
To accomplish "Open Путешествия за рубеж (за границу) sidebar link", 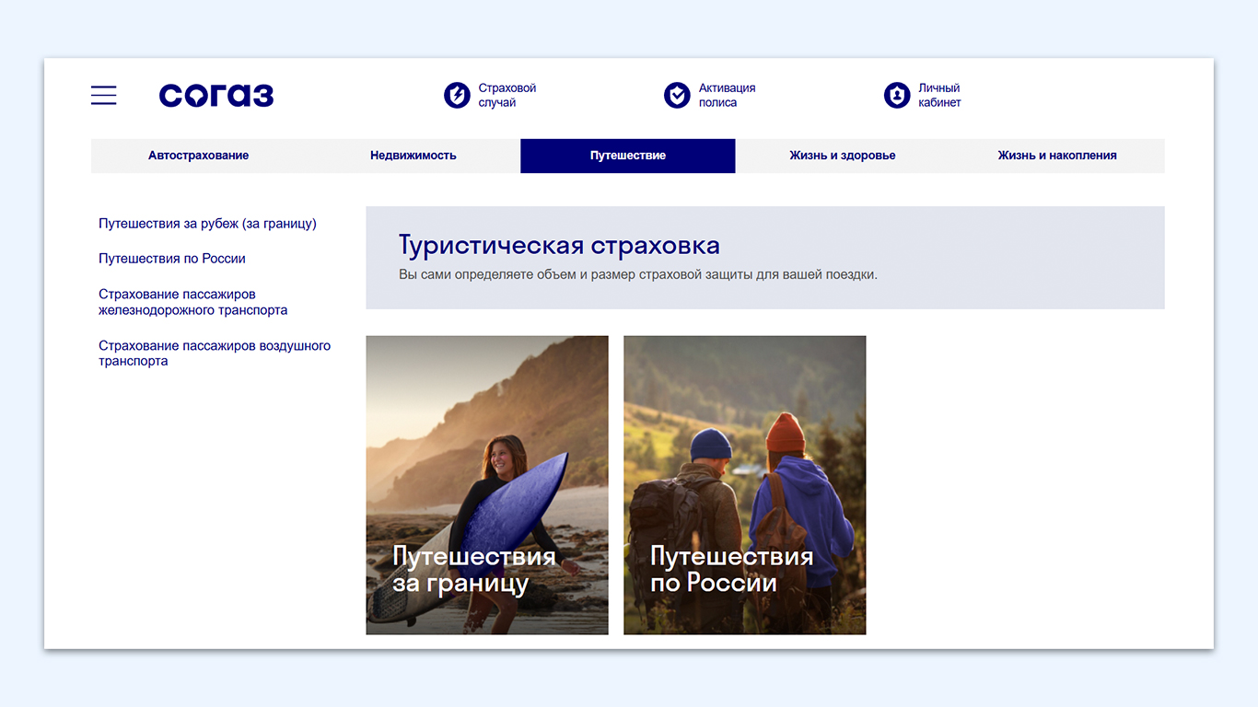I will click(207, 224).
